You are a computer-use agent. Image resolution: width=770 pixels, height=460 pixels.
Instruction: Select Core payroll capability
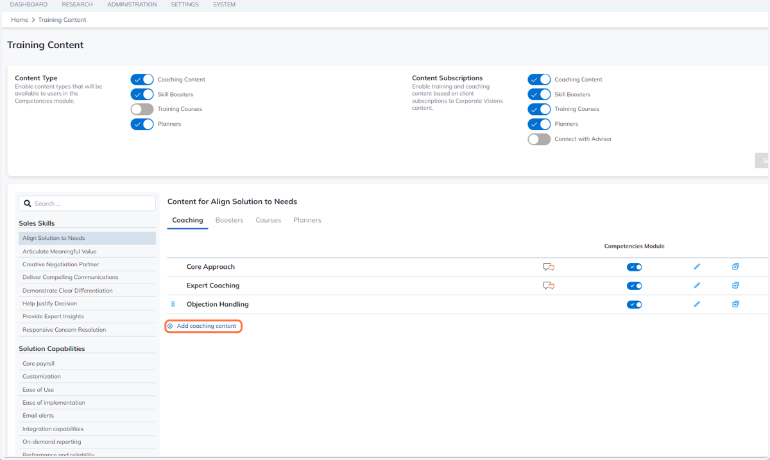[87, 364]
